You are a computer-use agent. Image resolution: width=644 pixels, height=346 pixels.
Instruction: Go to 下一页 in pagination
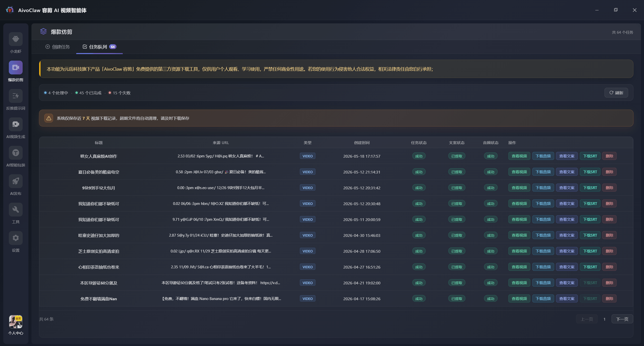pyautogui.click(x=622, y=319)
